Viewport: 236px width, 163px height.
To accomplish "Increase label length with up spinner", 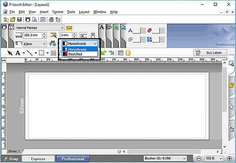I will pos(44,34).
